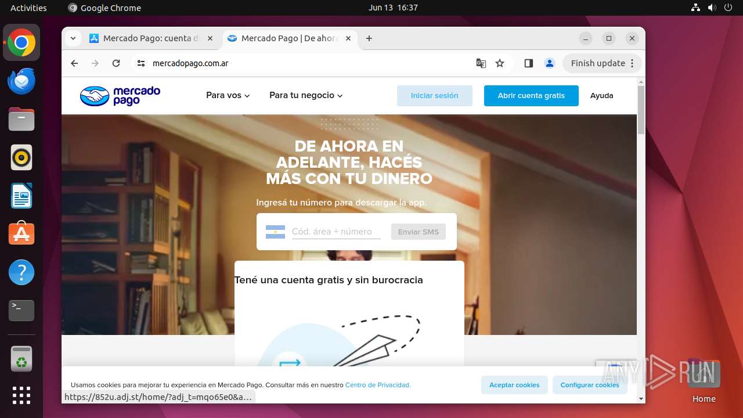
Task: Open the Activities overview
Action: click(x=28, y=8)
